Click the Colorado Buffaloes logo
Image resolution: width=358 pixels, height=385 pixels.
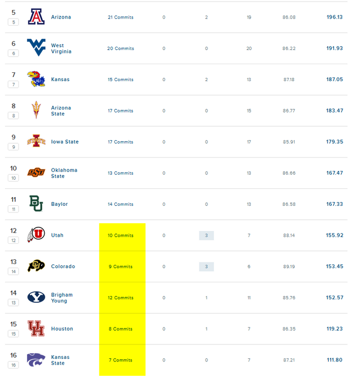[x=36, y=266]
